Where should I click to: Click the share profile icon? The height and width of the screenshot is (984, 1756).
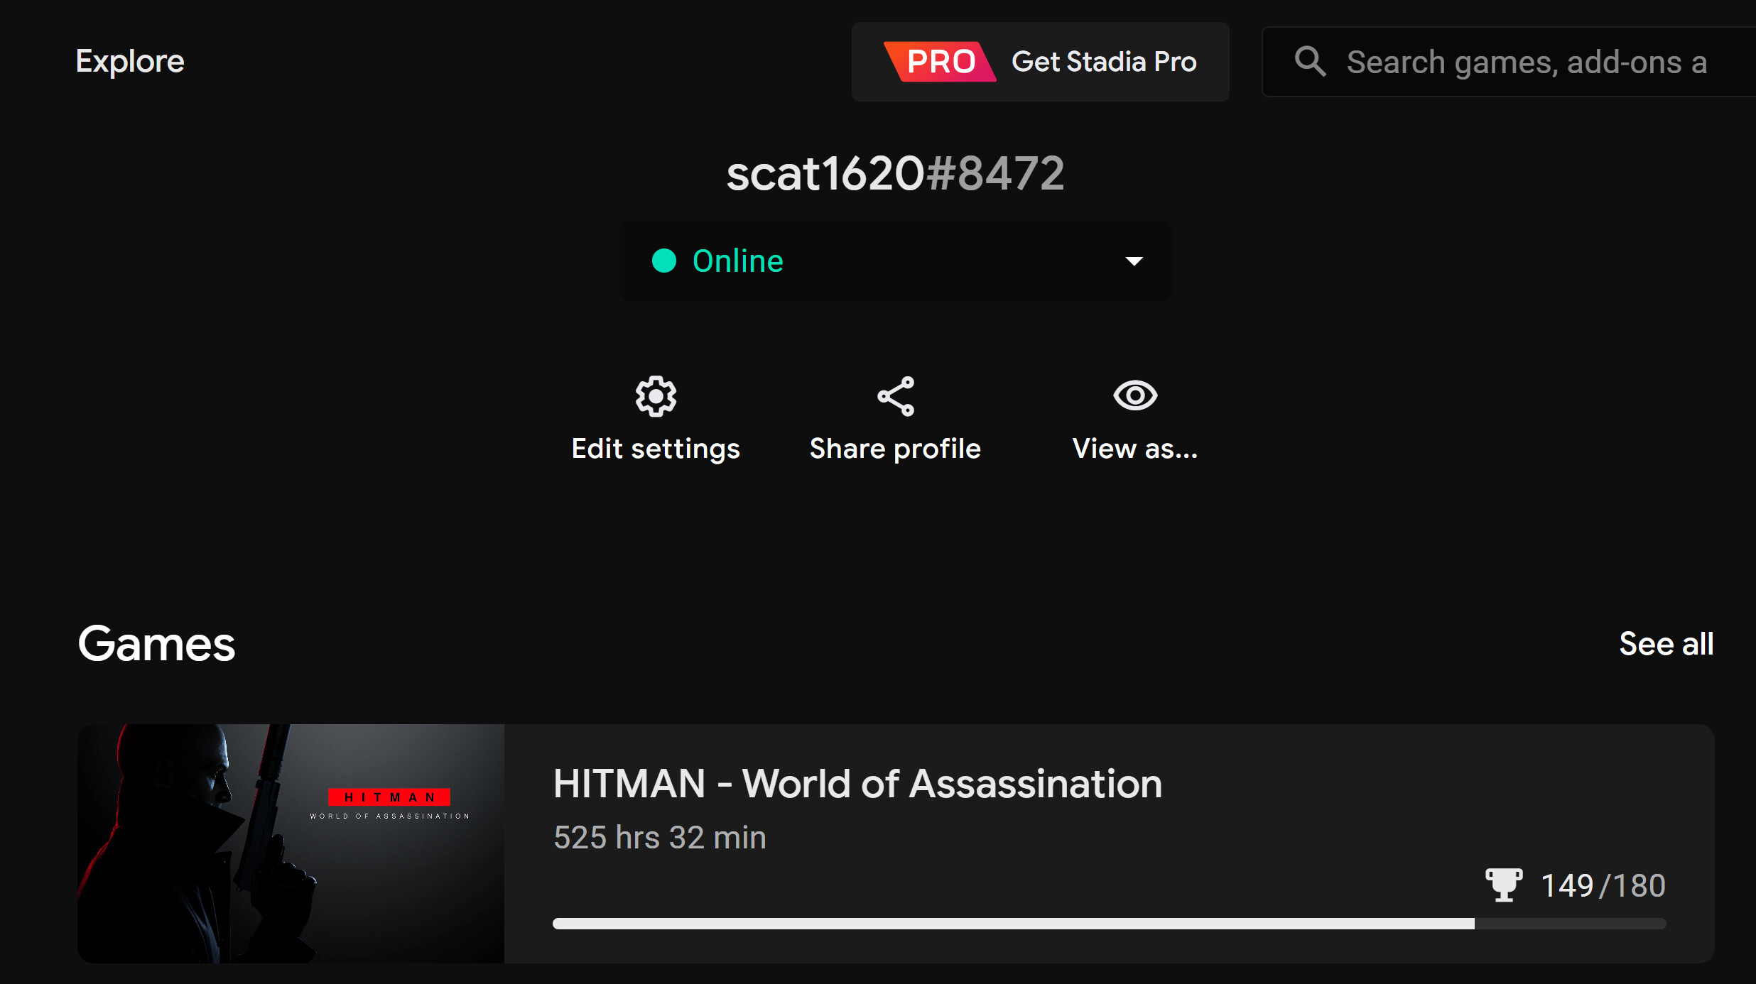(x=895, y=396)
